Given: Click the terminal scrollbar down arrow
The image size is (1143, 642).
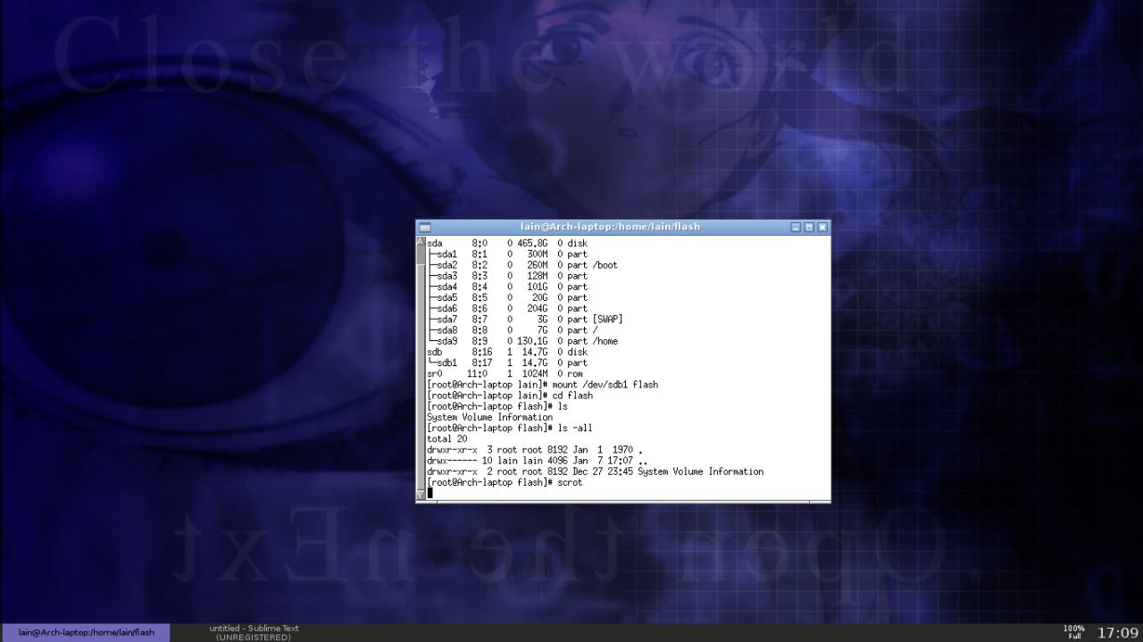Looking at the screenshot, I should click(421, 494).
